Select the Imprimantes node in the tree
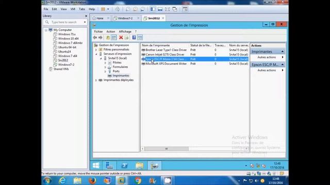330x185 pixels. tap(121, 76)
